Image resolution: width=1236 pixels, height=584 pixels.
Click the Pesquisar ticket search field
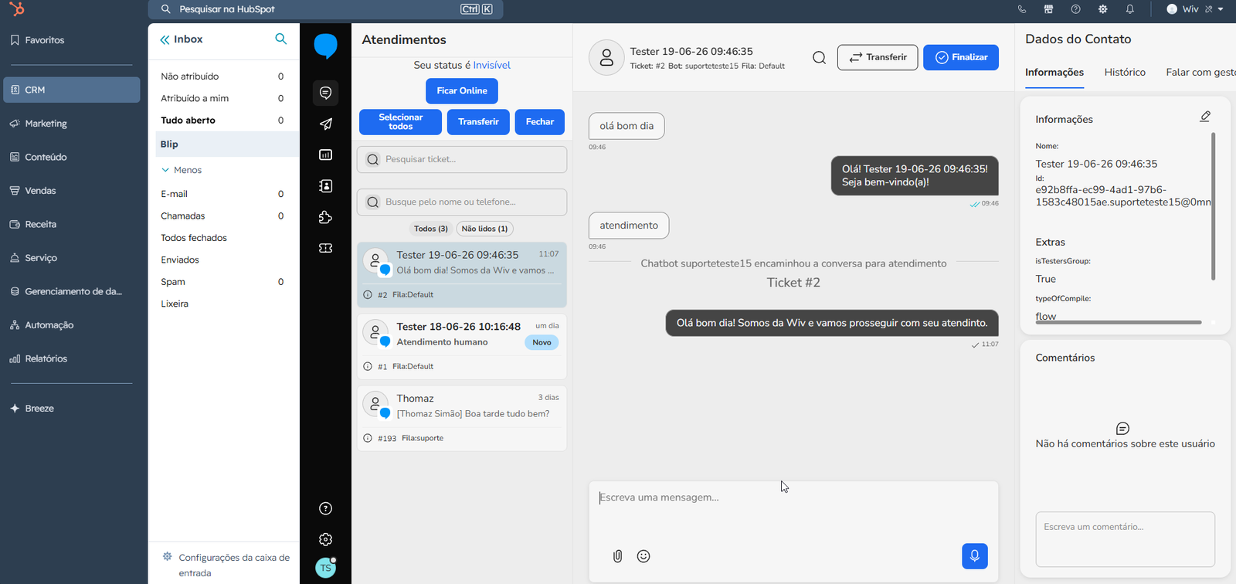462,159
